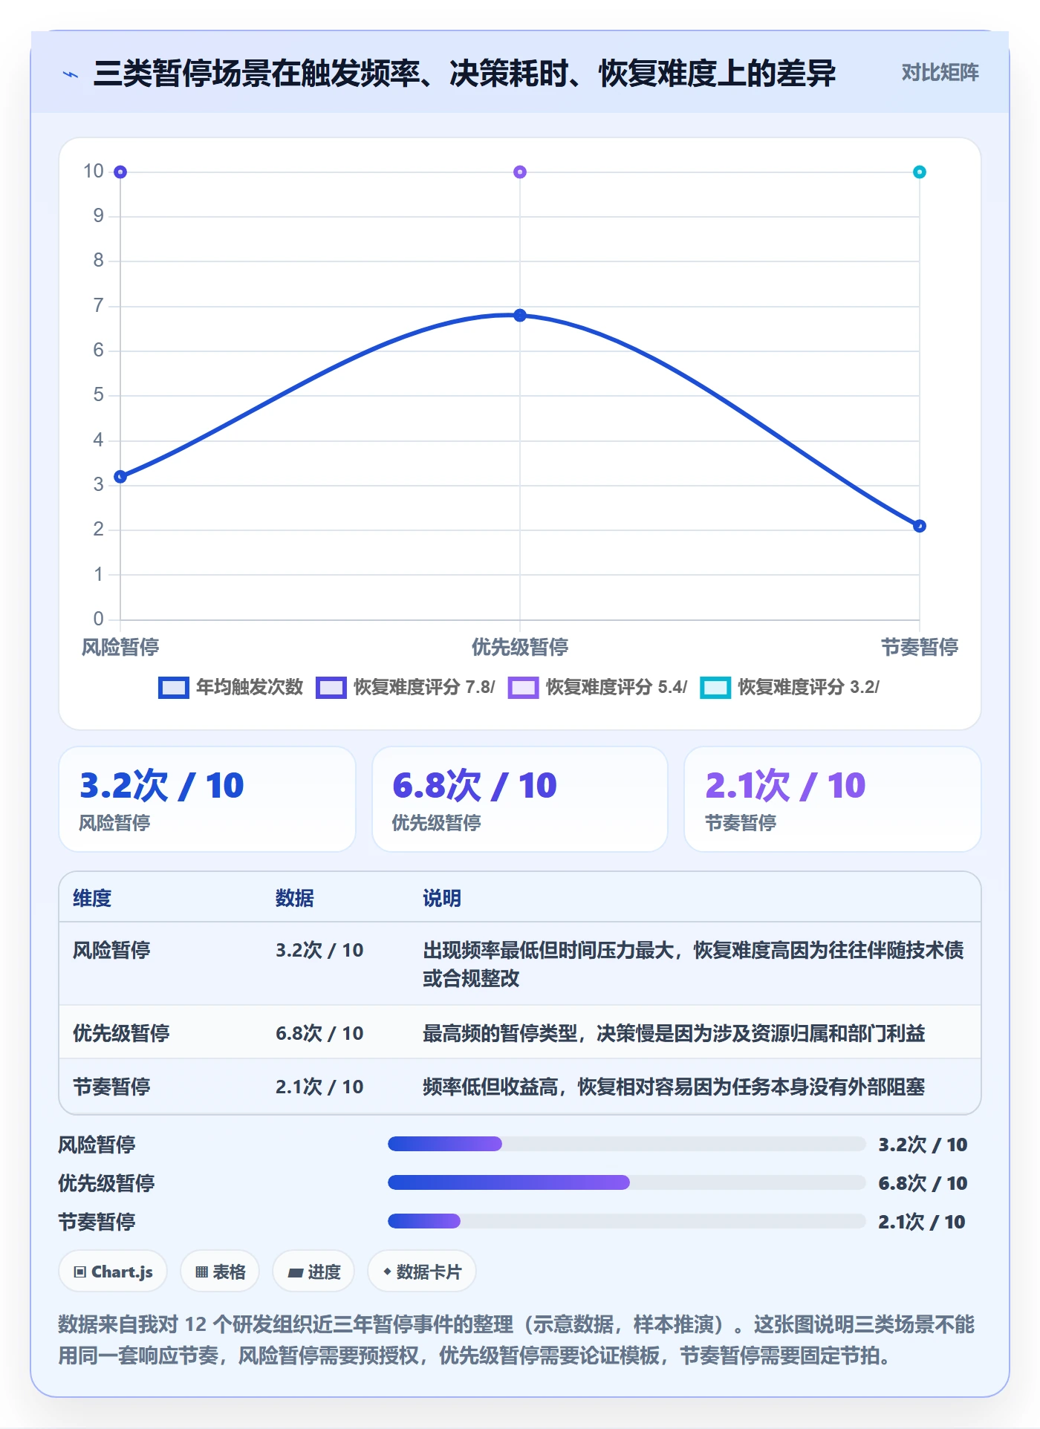The height and width of the screenshot is (1429, 1040).
Task: Toggle the 恢复难度评分 7.8/ legend item
Action: click(x=406, y=687)
